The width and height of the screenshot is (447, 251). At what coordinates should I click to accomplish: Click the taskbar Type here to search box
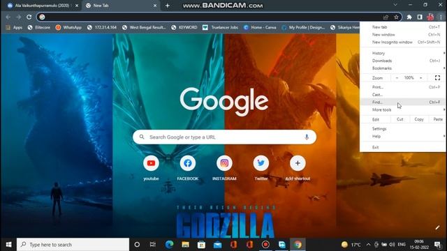73,245
